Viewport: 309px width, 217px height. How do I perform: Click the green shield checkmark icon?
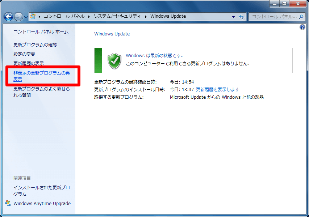click(x=114, y=61)
